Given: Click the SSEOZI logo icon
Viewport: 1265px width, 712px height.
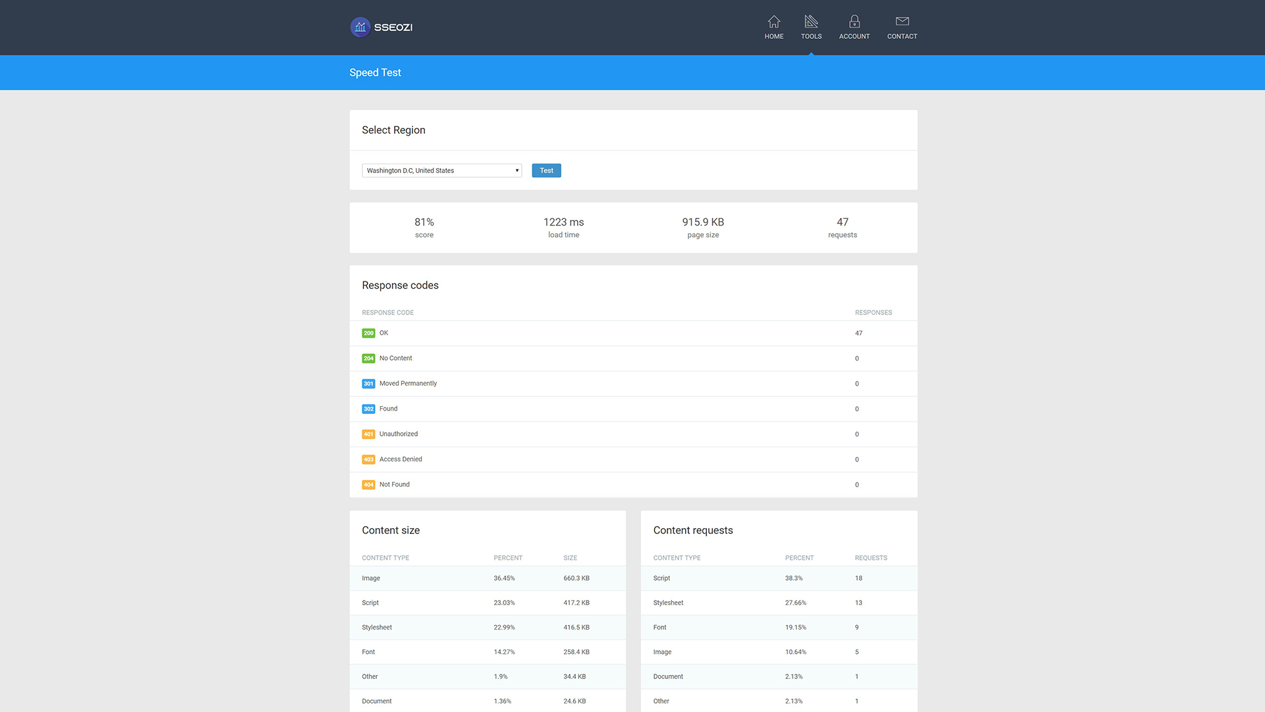Looking at the screenshot, I should tap(360, 27).
